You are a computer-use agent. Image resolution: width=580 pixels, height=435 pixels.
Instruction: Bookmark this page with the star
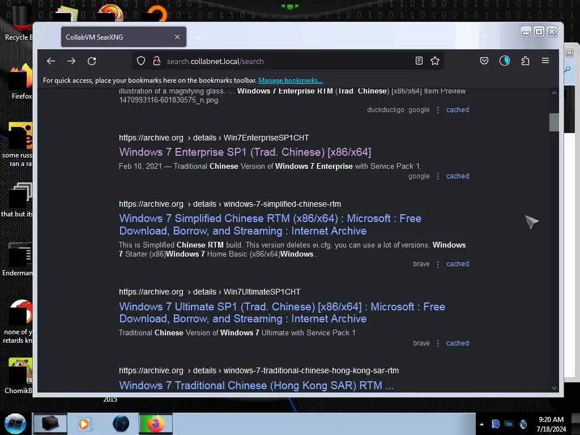[435, 61]
